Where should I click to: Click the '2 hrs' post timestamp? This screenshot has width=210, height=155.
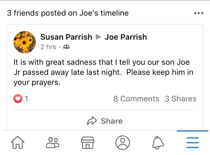48,47
